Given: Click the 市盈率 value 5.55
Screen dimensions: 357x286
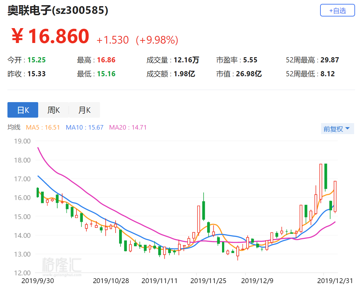Looking at the screenshot, I should pos(250,60).
